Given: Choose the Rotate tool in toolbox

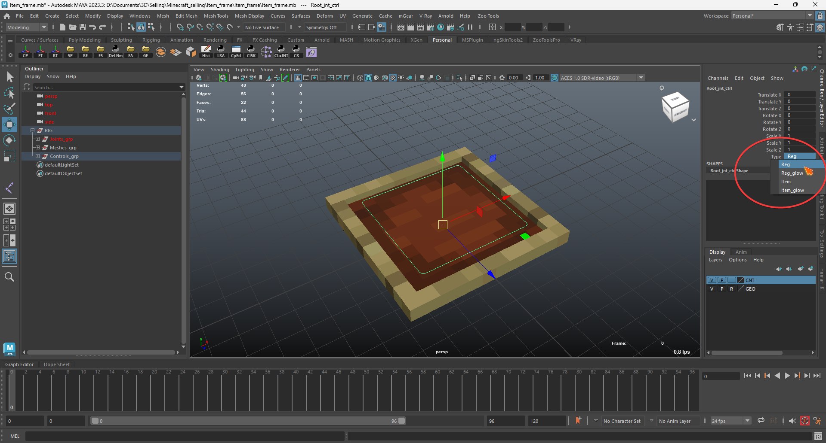Looking at the screenshot, I should tap(9, 140).
